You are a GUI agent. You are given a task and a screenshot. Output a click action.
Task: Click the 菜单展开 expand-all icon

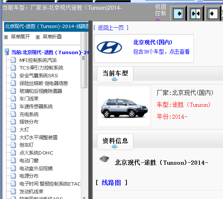tap(6, 37)
